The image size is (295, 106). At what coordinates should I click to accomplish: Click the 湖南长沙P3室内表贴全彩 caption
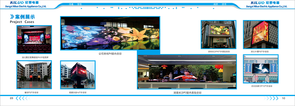point(187,92)
